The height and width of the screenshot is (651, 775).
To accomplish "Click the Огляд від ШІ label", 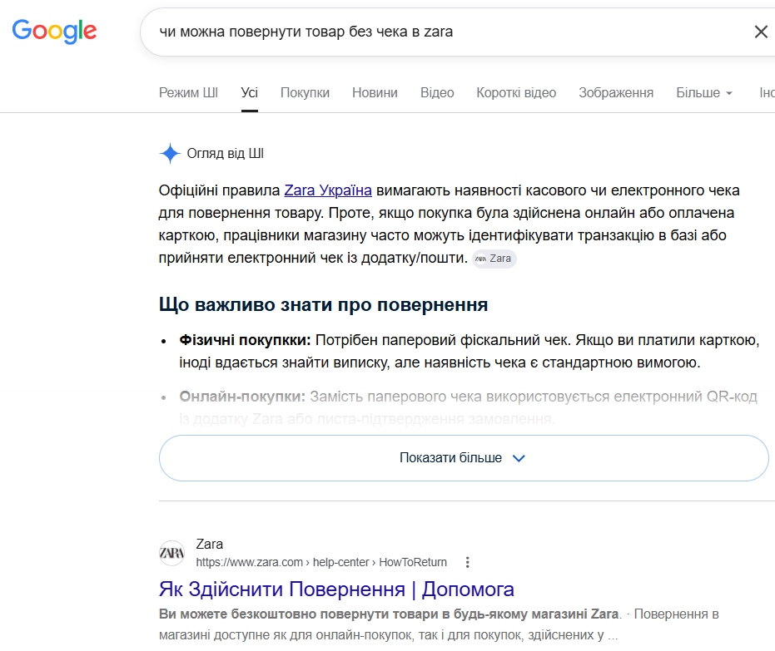I will click(x=225, y=154).
